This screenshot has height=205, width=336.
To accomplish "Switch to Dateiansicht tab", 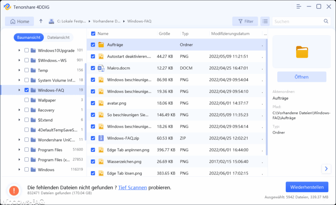I will click(58, 37).
